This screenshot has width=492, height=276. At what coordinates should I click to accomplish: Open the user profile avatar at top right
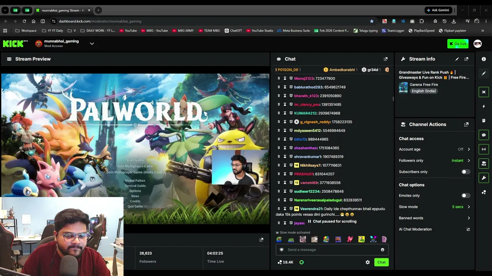click(x=477, y=44)
